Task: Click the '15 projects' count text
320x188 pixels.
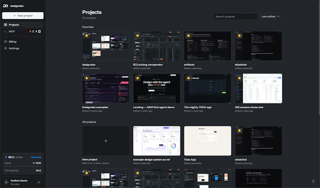Action: [x=89, y=18]
